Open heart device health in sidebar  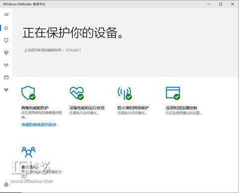point(6,53)
